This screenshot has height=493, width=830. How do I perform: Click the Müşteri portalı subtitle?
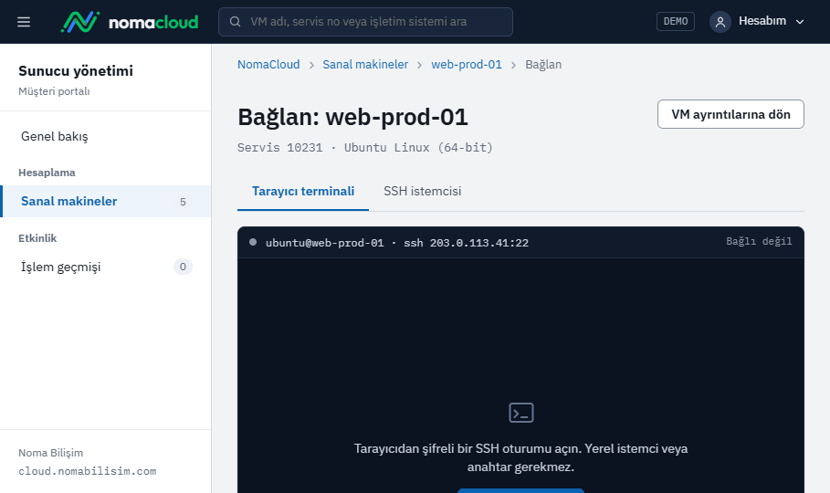pos(54,91)
